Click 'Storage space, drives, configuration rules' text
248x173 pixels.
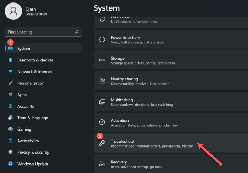point(143,63)
